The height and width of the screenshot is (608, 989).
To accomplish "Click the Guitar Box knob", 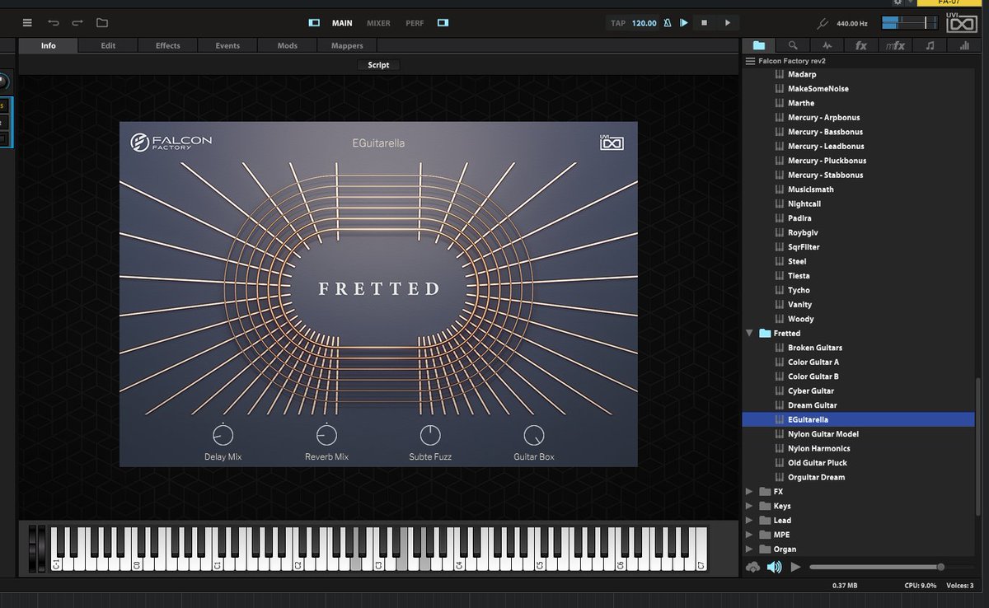I will tap(534, 435).
